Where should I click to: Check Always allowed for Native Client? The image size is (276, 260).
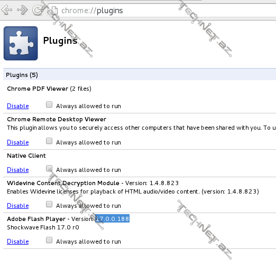pyautogui.click(x=49, y=168)
